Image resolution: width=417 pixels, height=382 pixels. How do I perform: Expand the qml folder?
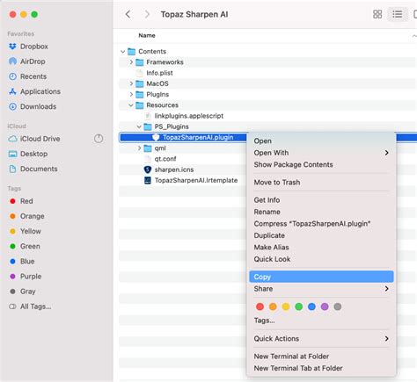[x=139, y=148]
